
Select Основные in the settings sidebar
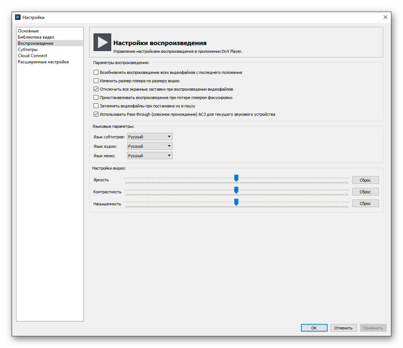28,31
